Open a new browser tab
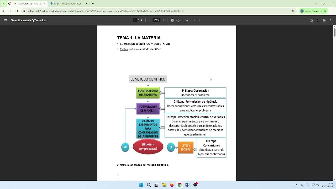The width and height of the screenshot is (336, 189). click(93, 4)
